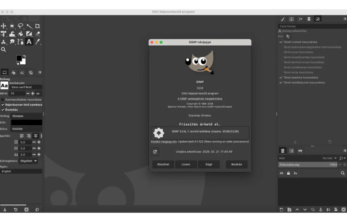Viewport: 347px width, 222px height.
Task: Select the Gradient tool
Action: [x=29, y=34]
